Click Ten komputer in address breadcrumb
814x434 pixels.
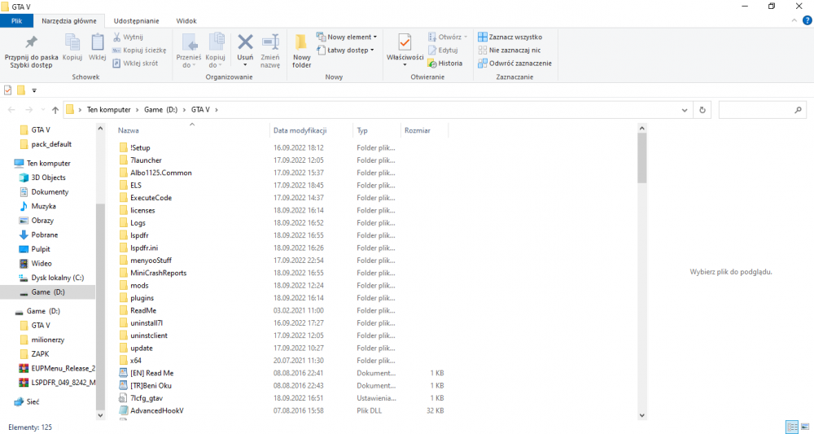(x=108, y=110)
